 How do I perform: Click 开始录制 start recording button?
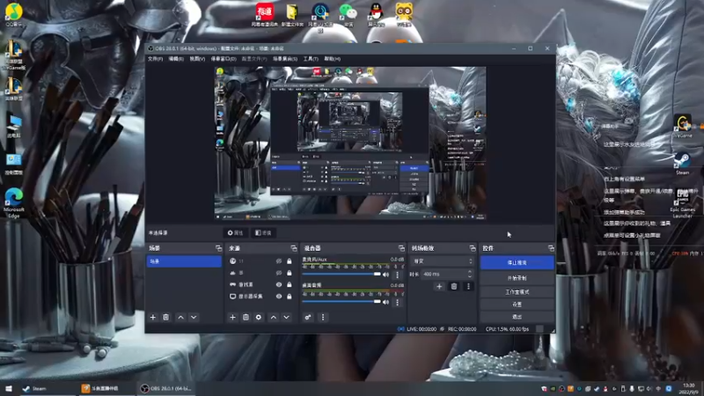click(x=517, y=278)
